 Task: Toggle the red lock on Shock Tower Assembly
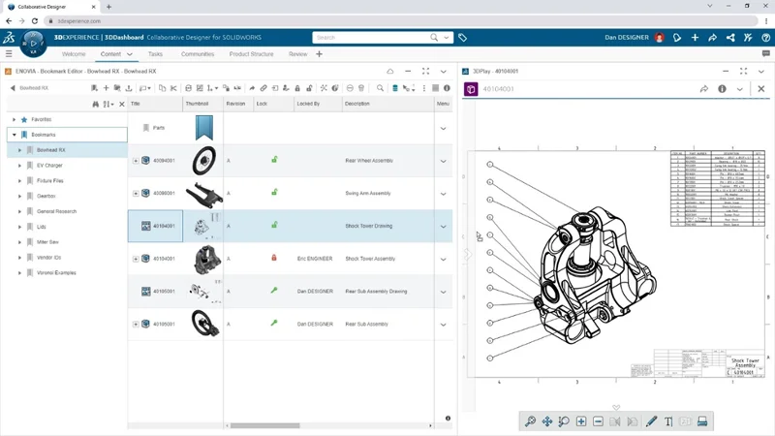274,259
